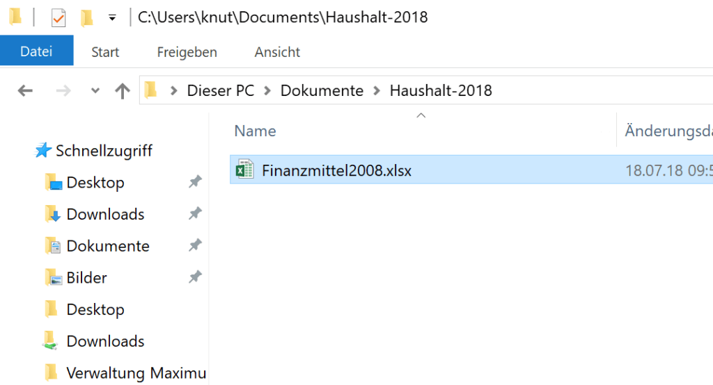Switch to the Freigeben ribbon tab
This screenshot has height=385, width=713.
[187, 51]
